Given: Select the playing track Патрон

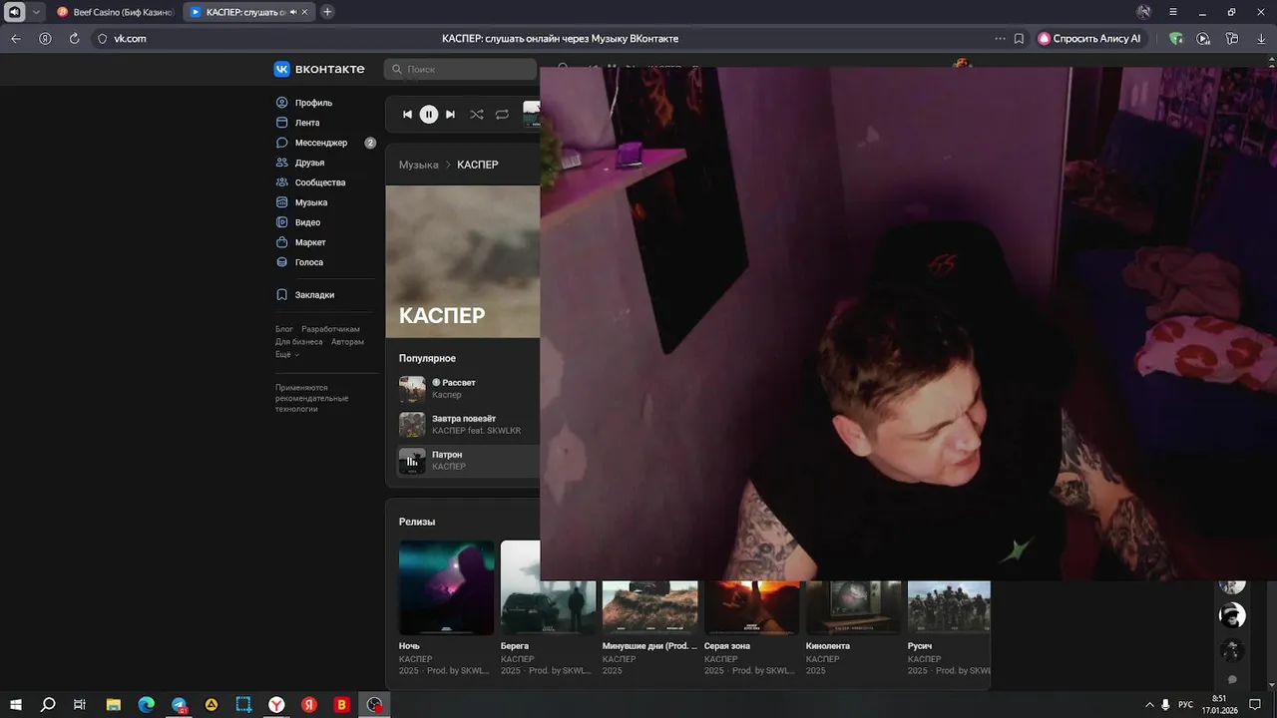Looking at the screenshot, I should [466, 461].
